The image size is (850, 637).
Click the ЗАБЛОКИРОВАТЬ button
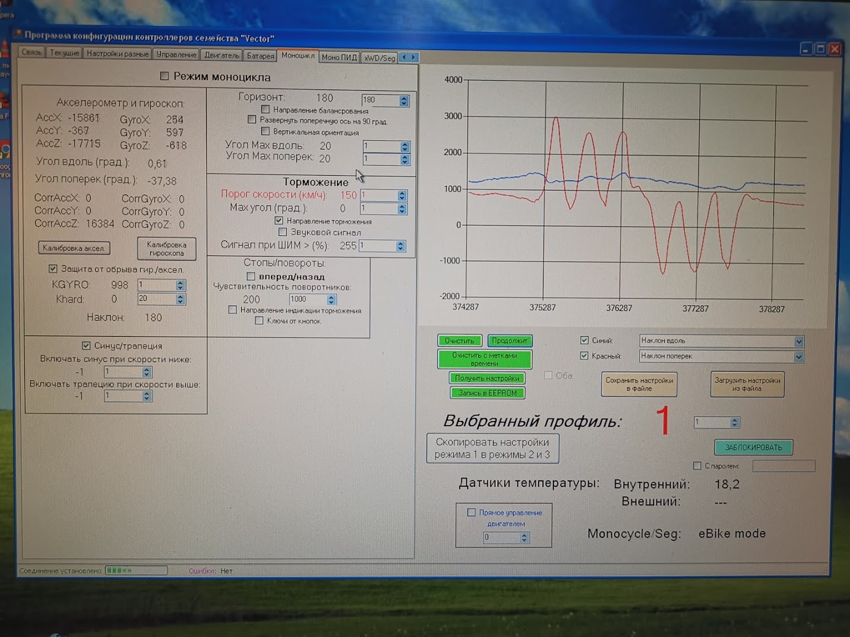(753, 447)
